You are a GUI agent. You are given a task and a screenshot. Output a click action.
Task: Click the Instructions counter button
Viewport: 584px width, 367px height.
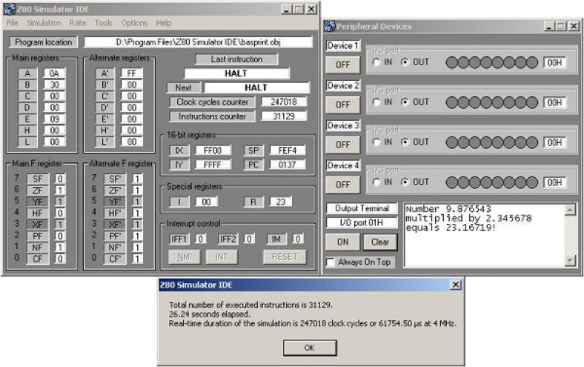click(x=212, y=116)
